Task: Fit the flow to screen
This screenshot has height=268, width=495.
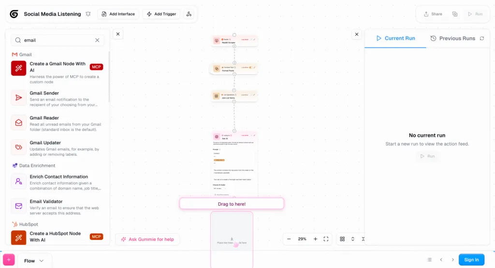Action: tap(326, 239)
